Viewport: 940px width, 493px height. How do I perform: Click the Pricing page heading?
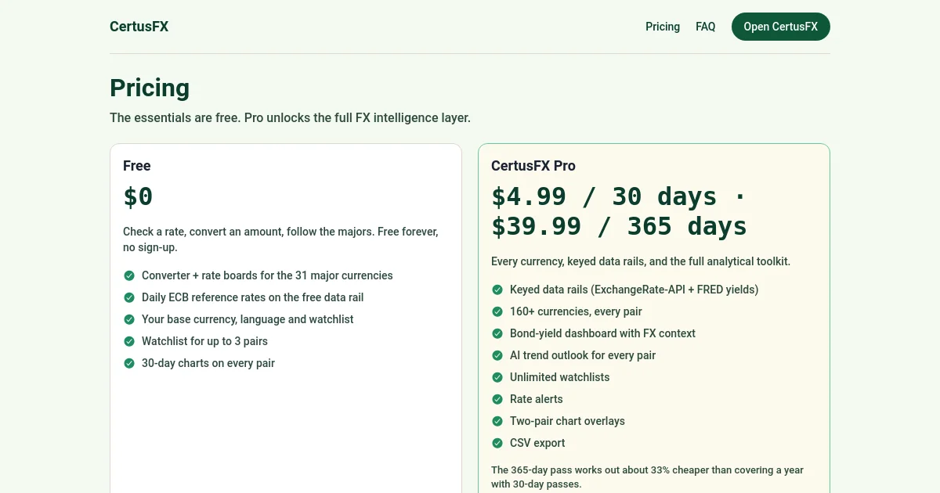click(150, 88)
